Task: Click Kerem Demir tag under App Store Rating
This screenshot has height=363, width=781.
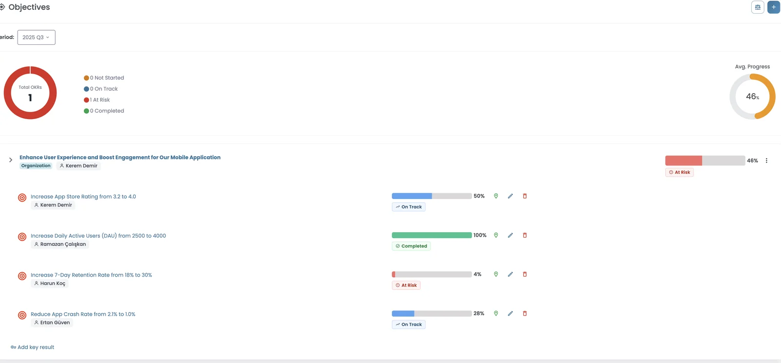Action: point(53,205)
